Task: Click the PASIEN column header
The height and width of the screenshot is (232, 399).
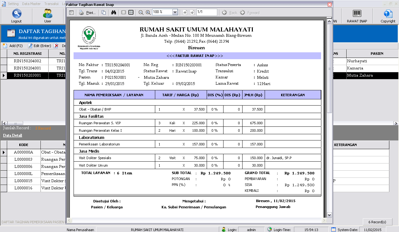Action: coord(377,54)
